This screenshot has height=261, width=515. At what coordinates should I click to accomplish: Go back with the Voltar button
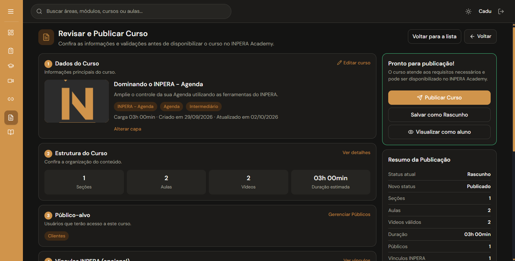[480, 36]
